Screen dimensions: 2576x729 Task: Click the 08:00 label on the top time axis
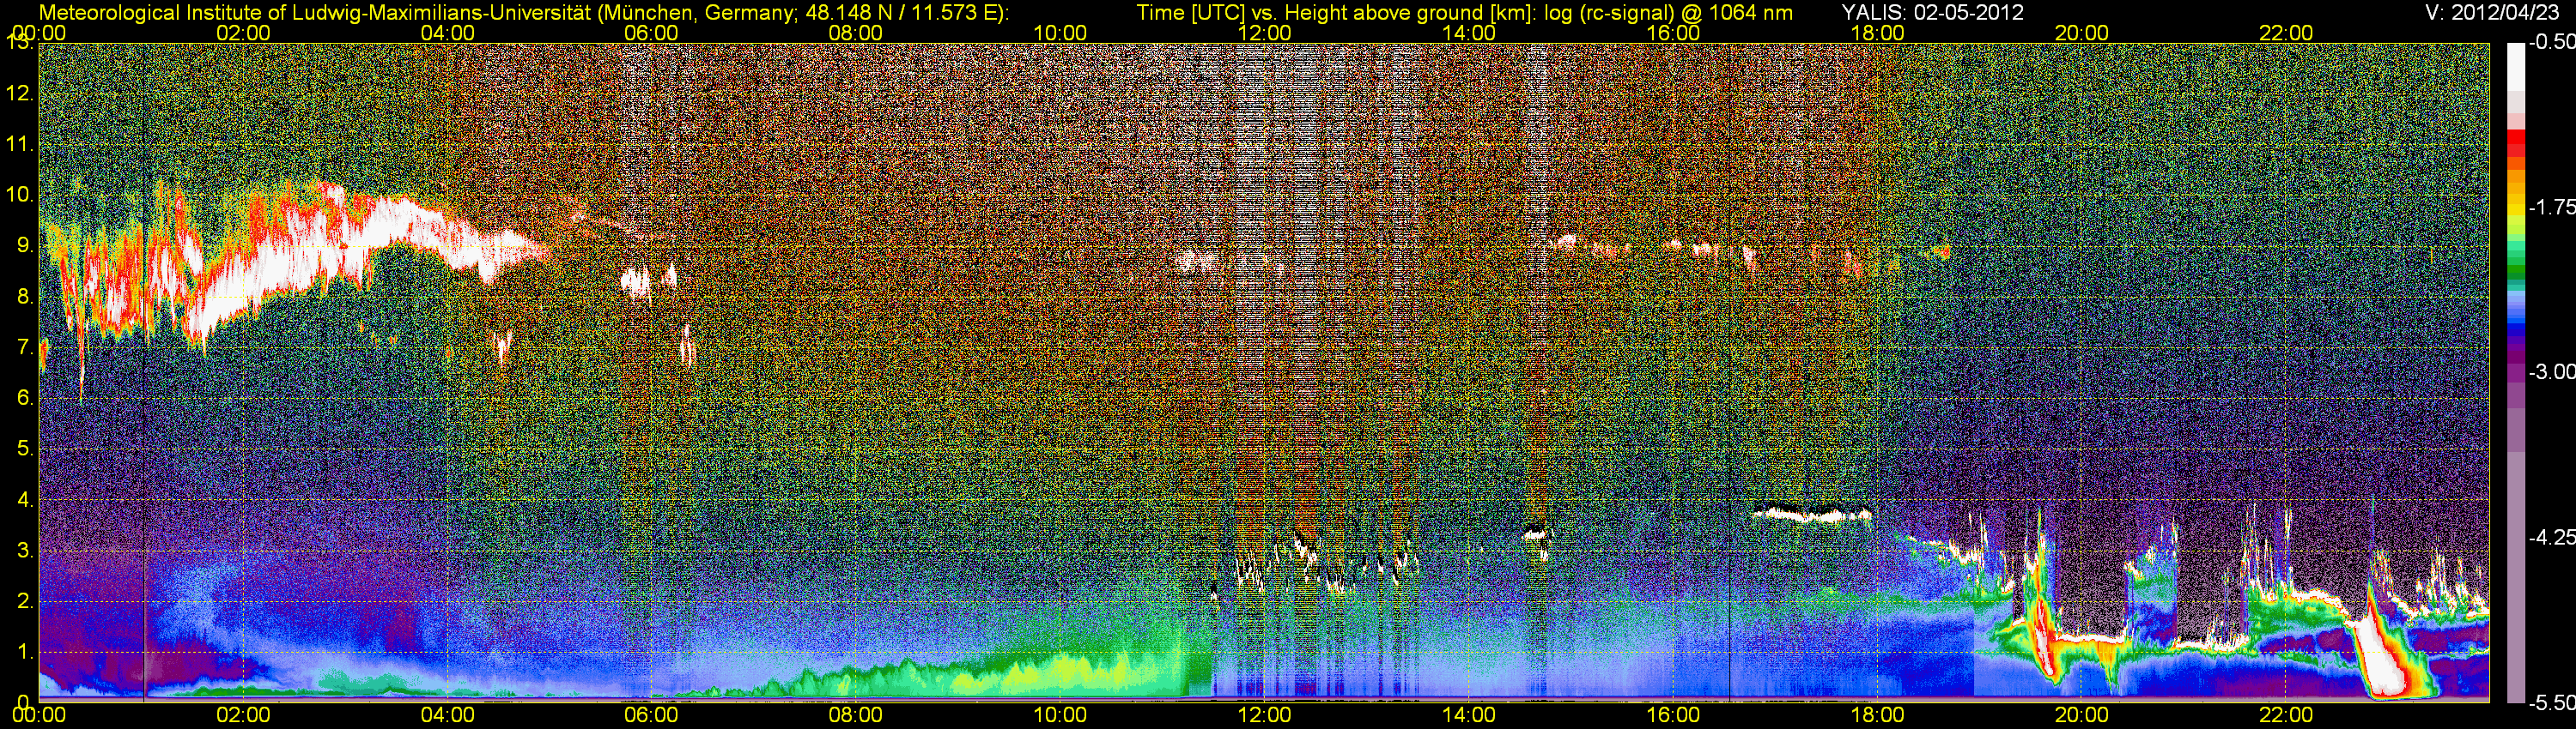856,33
